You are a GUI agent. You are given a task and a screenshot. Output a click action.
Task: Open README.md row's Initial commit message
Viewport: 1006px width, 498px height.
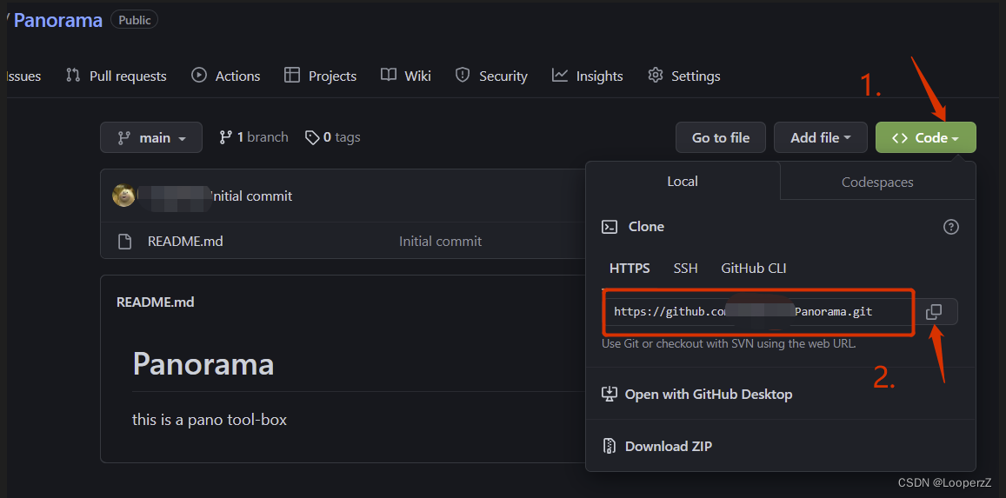[440, 242]
